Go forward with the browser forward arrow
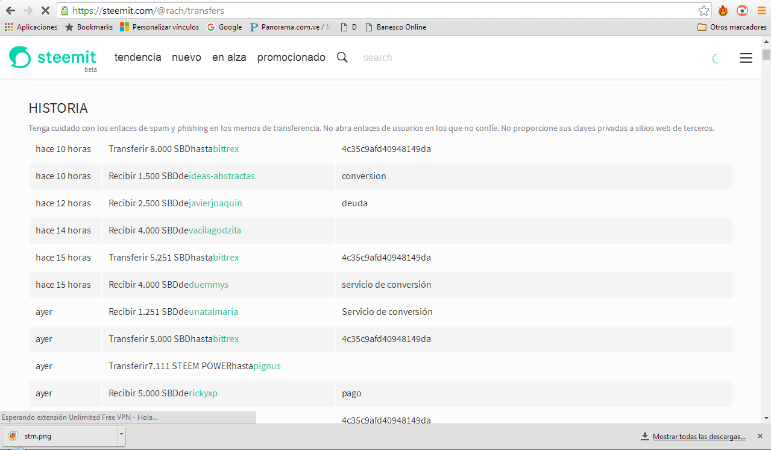Screen dimensions: 771x450 click(28, 10)
